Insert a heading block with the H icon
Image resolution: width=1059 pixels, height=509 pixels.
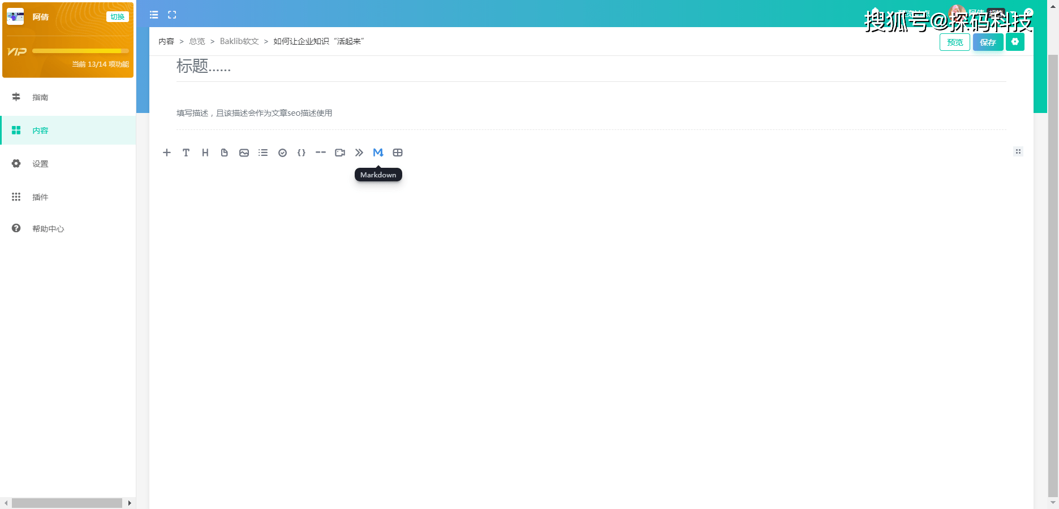point(205,153)
